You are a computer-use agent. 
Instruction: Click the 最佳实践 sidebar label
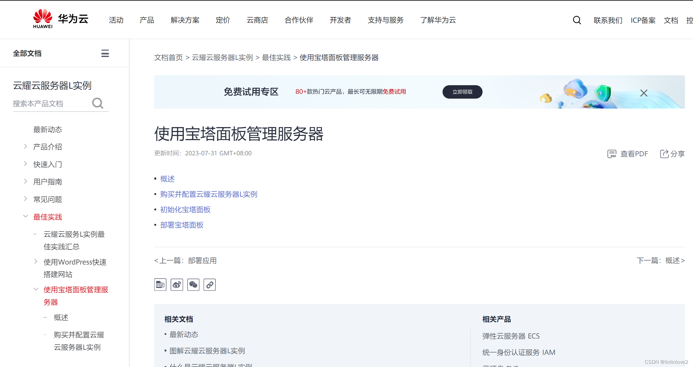coord(48,217)
